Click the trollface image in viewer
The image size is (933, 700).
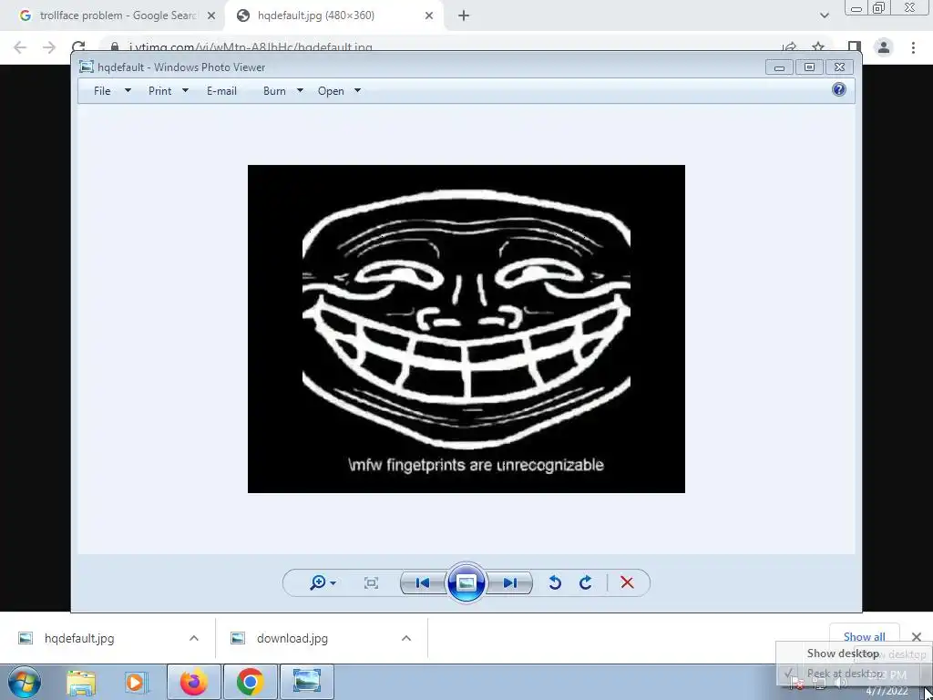pos(466,328)
